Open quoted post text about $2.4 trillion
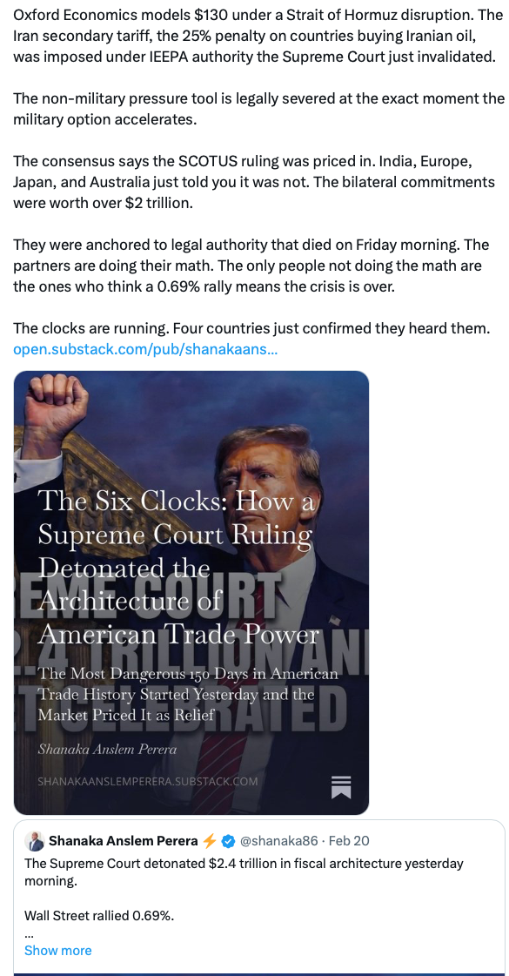Viewport: 509px width, 976px height. click(x=244, y=872)
